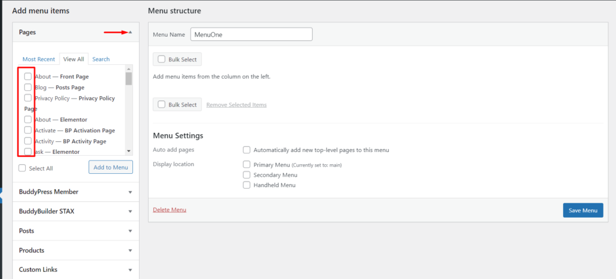This screenshot has height=279, width=616.
Task: Check the Handheld Menu display location
Action: click(247, 185)
